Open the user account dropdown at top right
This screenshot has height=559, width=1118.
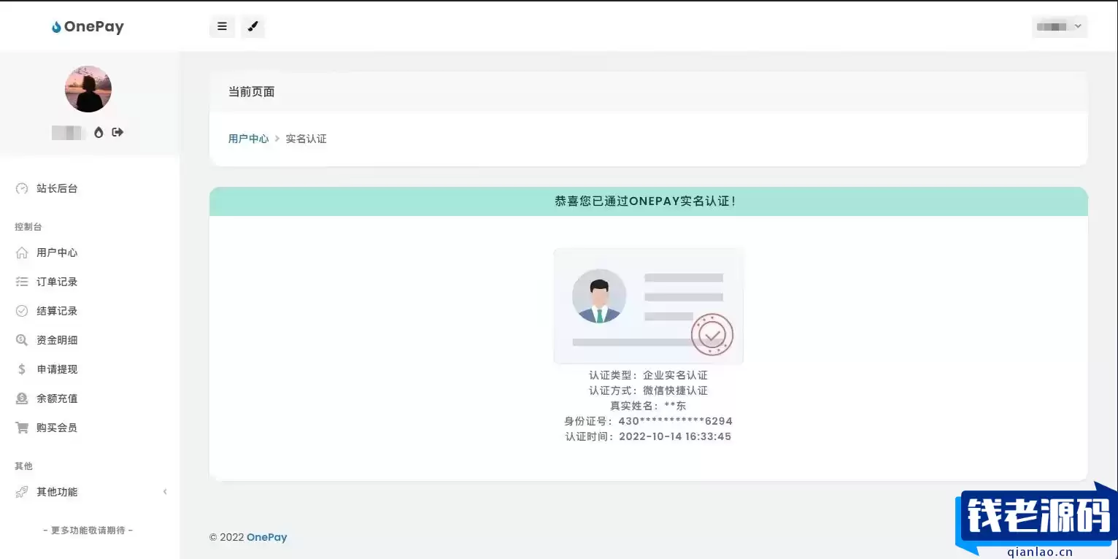click(x=1060, y=27)
